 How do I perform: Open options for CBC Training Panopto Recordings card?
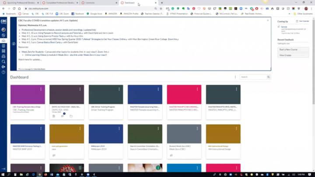click(x=41, y=89)
